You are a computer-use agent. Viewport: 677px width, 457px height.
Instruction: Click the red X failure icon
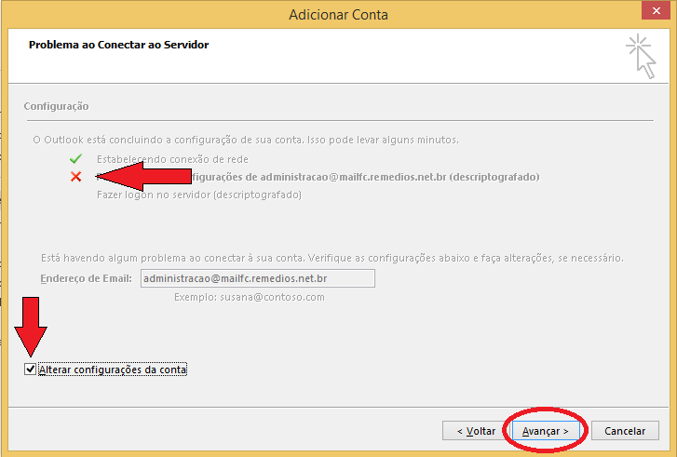76,177
